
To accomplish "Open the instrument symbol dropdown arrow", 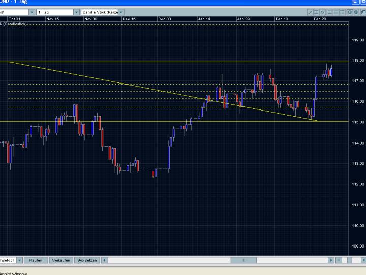I will (x=32, y=12).
